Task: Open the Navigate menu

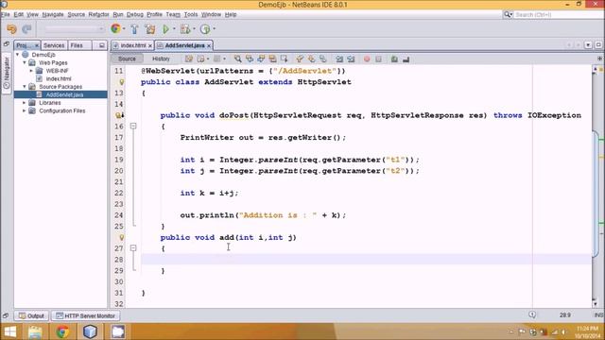Action: coord(53,15)
